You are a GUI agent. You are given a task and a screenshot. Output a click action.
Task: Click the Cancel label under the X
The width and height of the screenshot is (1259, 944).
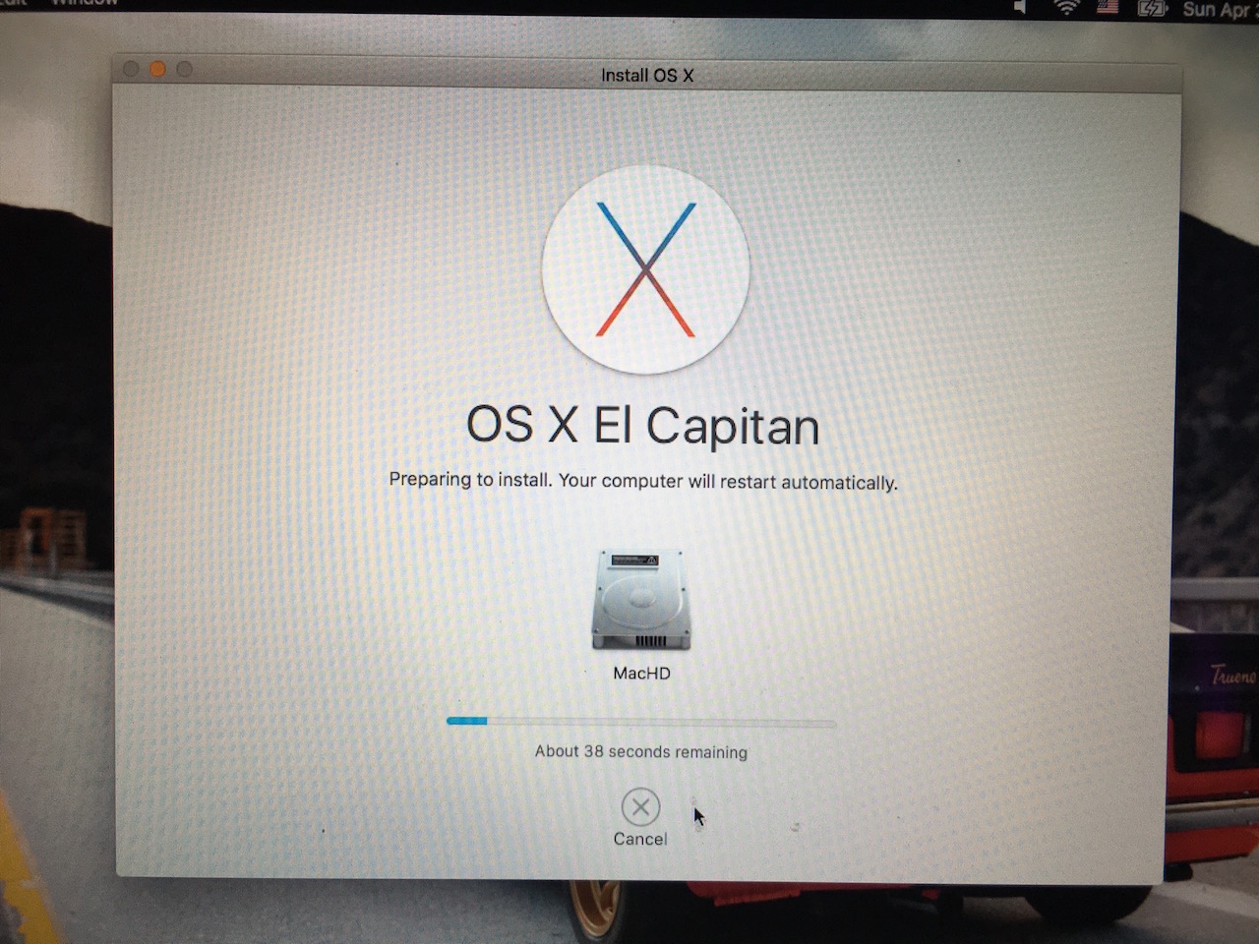[640, 839]
